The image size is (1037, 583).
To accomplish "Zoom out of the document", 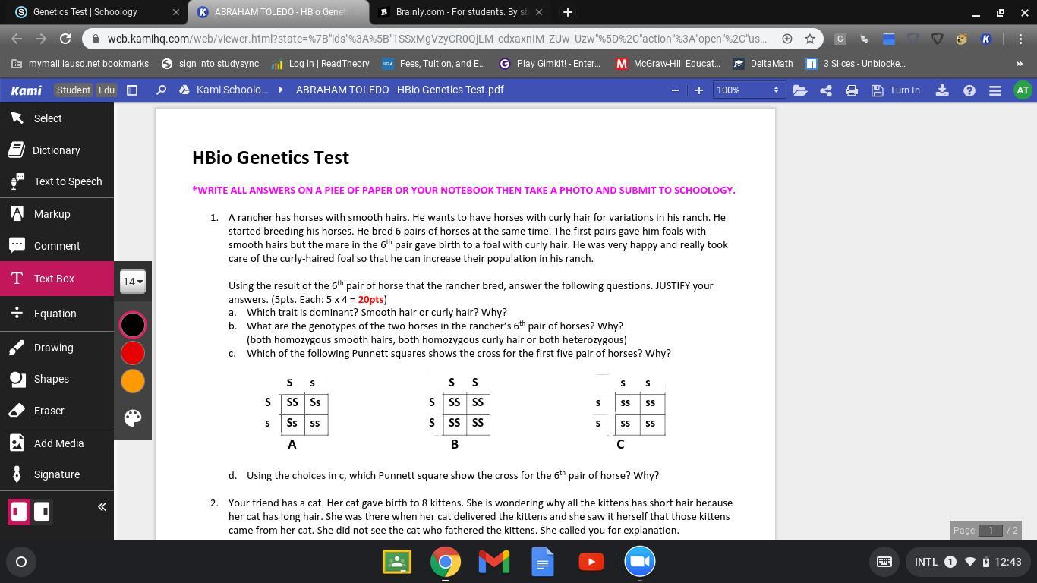I will [x=676, y=90].
